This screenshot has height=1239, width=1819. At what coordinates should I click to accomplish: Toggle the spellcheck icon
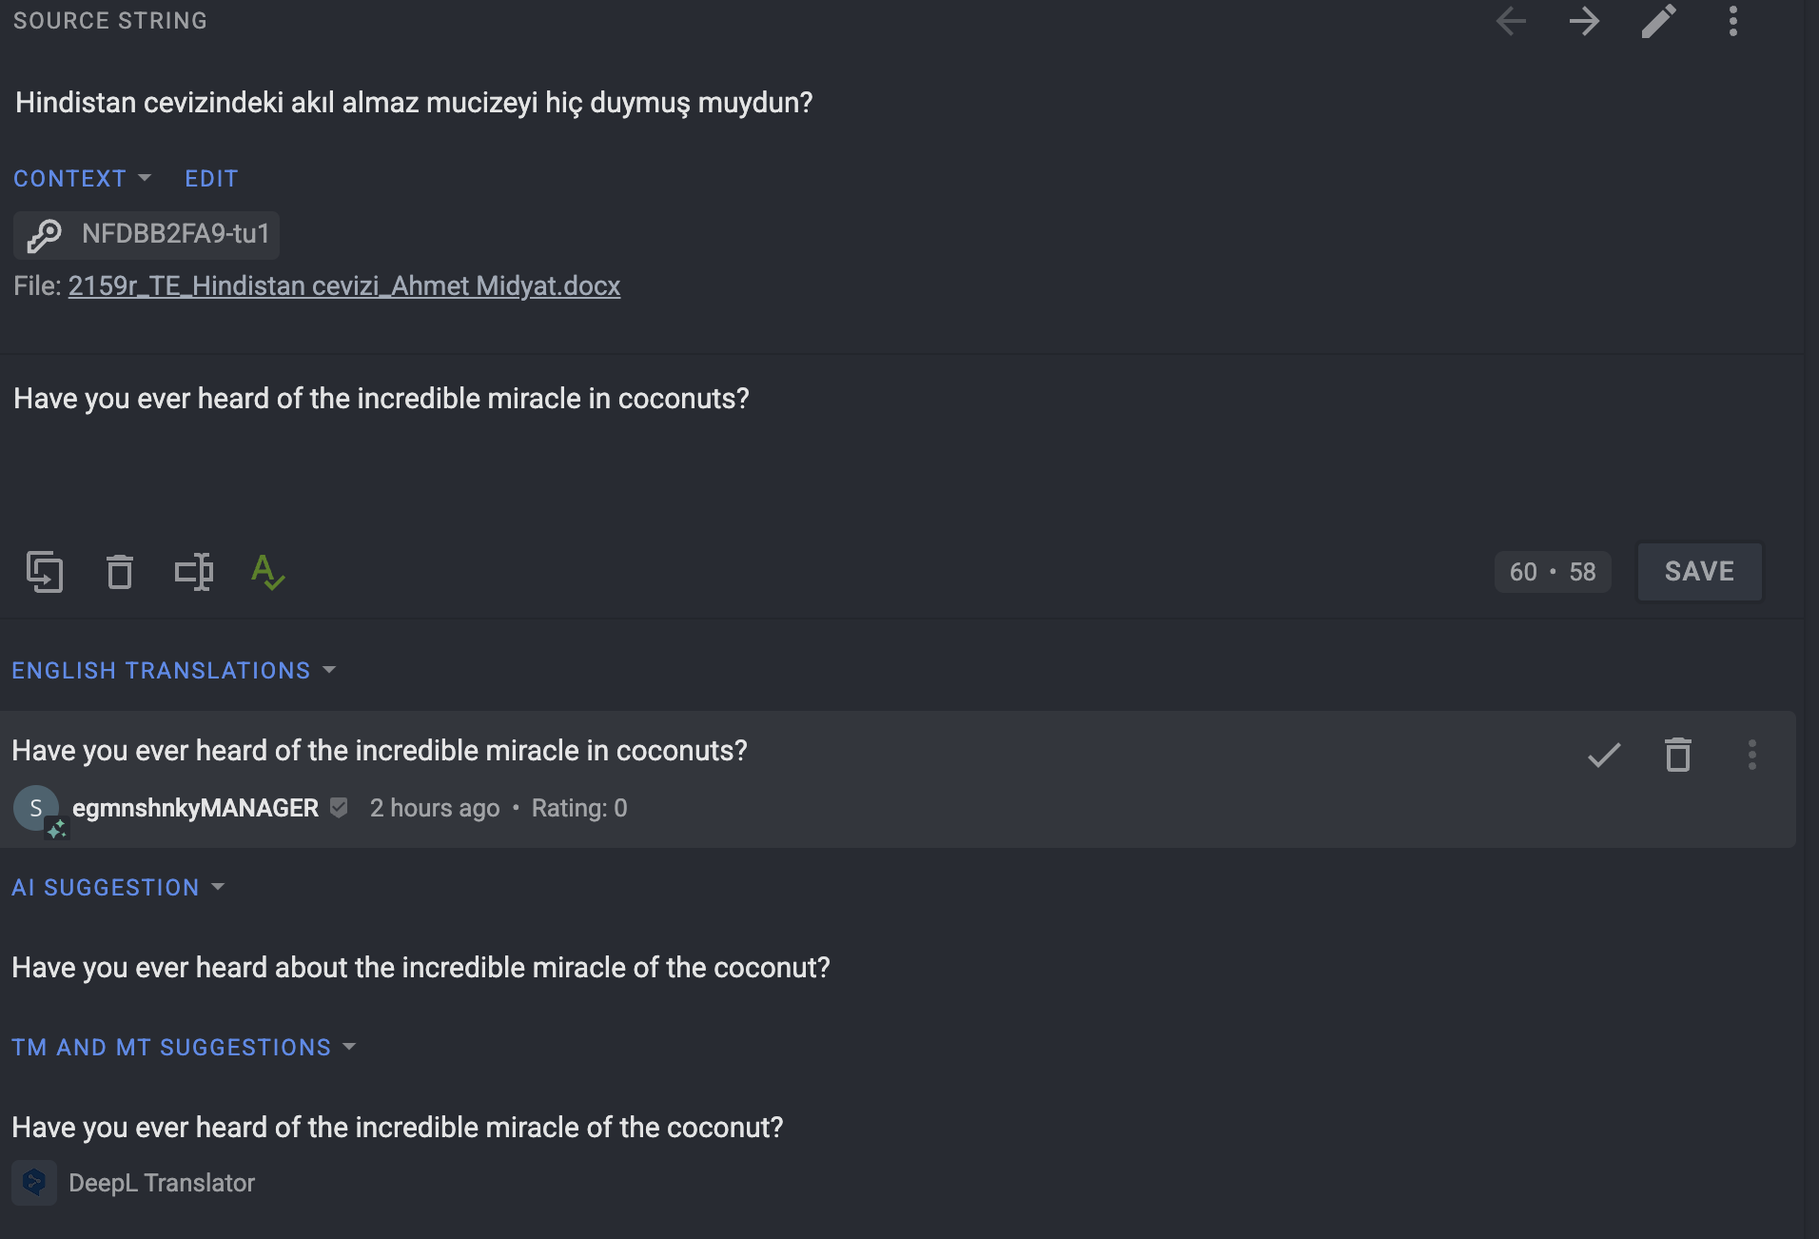tap(267, 572)
